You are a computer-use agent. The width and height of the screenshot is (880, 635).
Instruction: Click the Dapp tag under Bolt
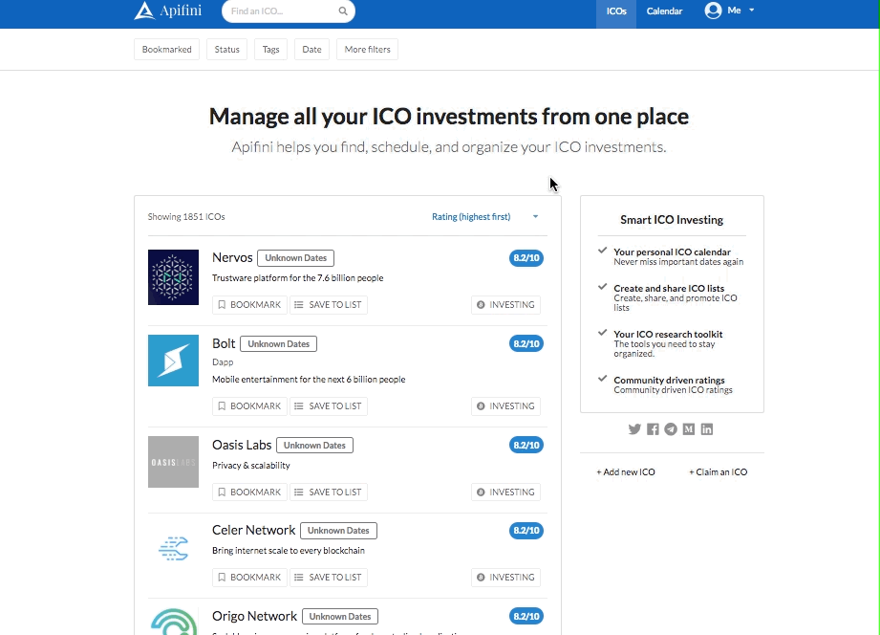(x=223, y=361)
